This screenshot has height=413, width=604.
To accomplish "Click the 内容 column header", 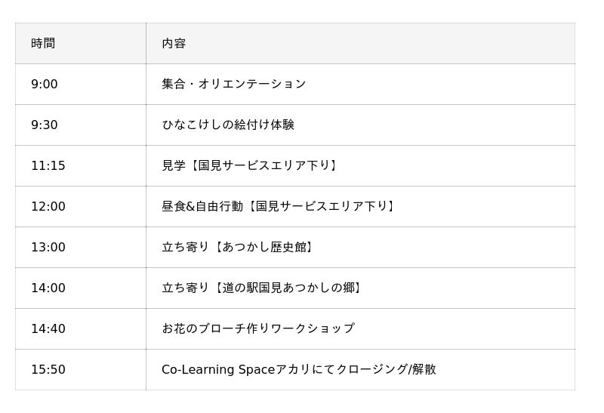I will pos(174,44).
